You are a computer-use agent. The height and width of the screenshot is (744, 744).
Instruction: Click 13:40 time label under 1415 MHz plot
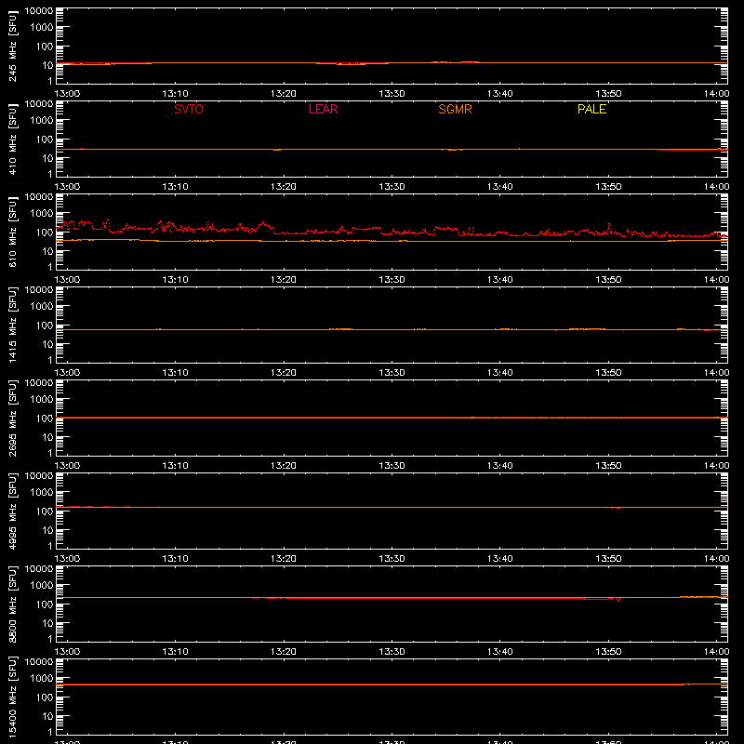tap(499, 373)
